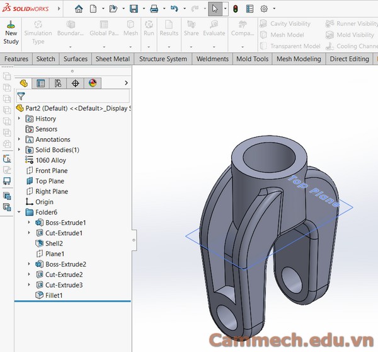This screenshot has width=378, height=352.
Task: Select the Origin in feature tree
Action: click(40, 202)
